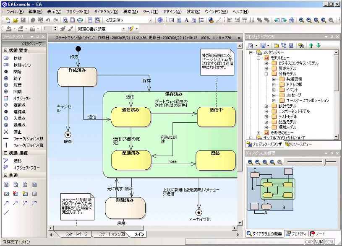Open the ファイル(F) menu
This screenshot has height=246, width=342.
pos(15,12)
